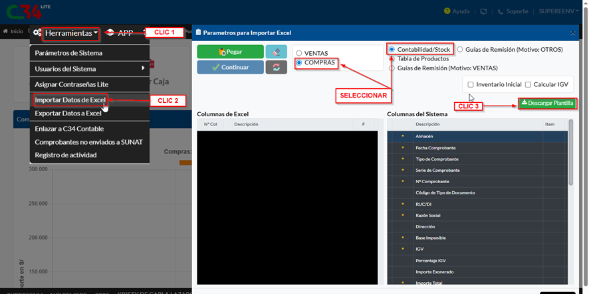Tick the Calcular IGV checkbox
The height and width of the screenshot is (294, 589).
coord(528,84)
